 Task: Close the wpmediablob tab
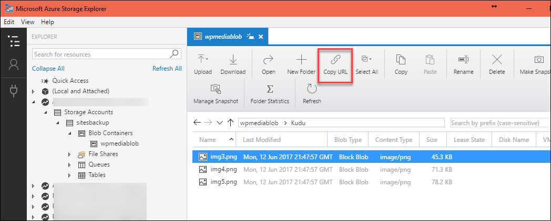[x=261, y=37]
